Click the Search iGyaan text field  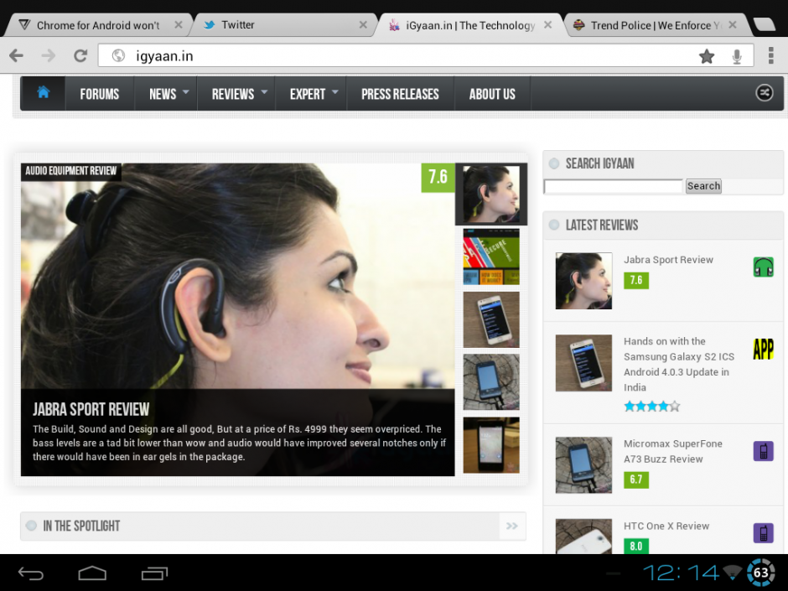613,186
